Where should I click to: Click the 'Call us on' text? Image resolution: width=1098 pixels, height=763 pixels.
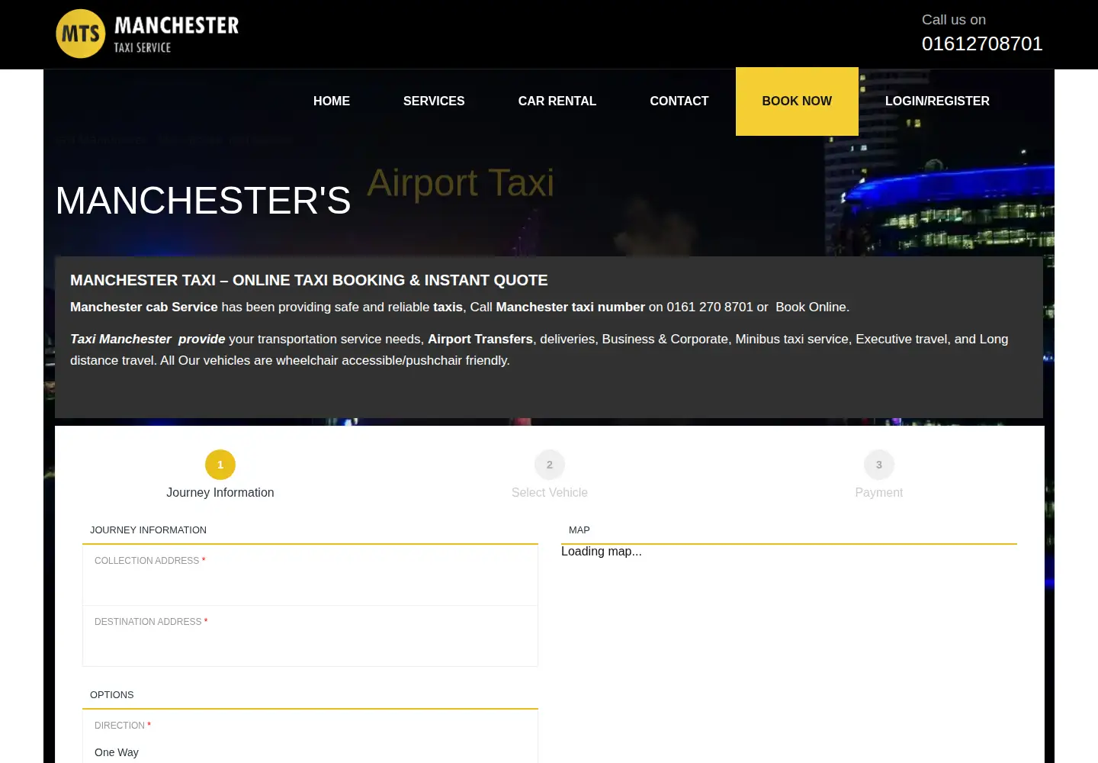[x=954, y=20]
